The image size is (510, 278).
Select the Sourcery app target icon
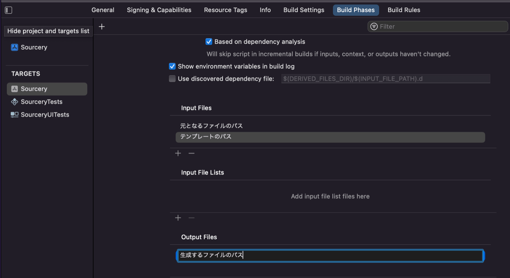(15, 89)
